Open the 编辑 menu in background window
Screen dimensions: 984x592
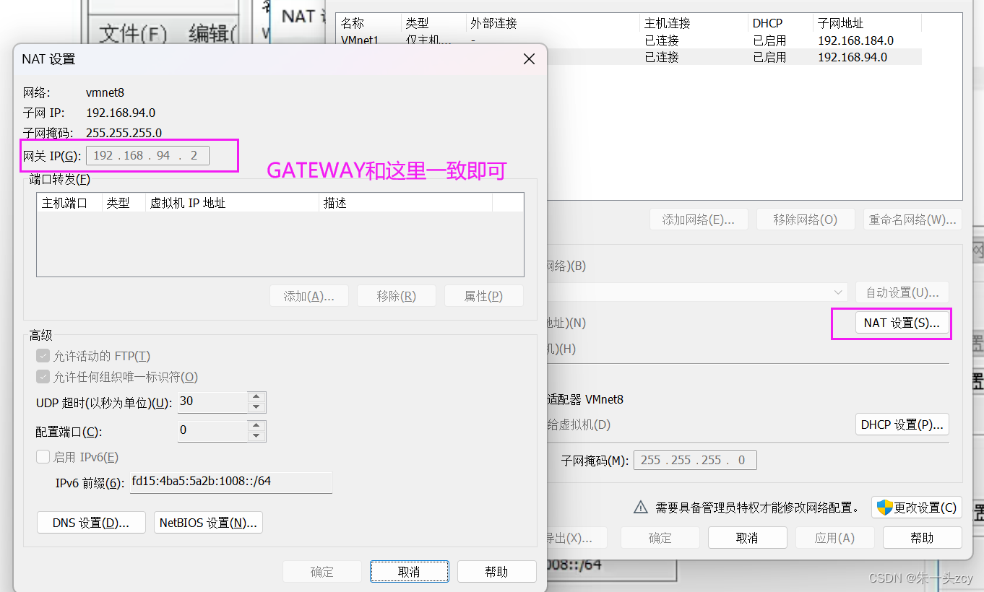point(213,33)
